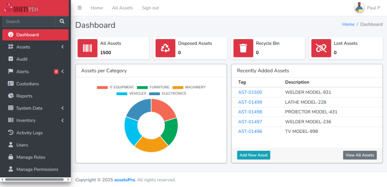
Task: Click the Alerts flag icon
Action: click(11, 72)
